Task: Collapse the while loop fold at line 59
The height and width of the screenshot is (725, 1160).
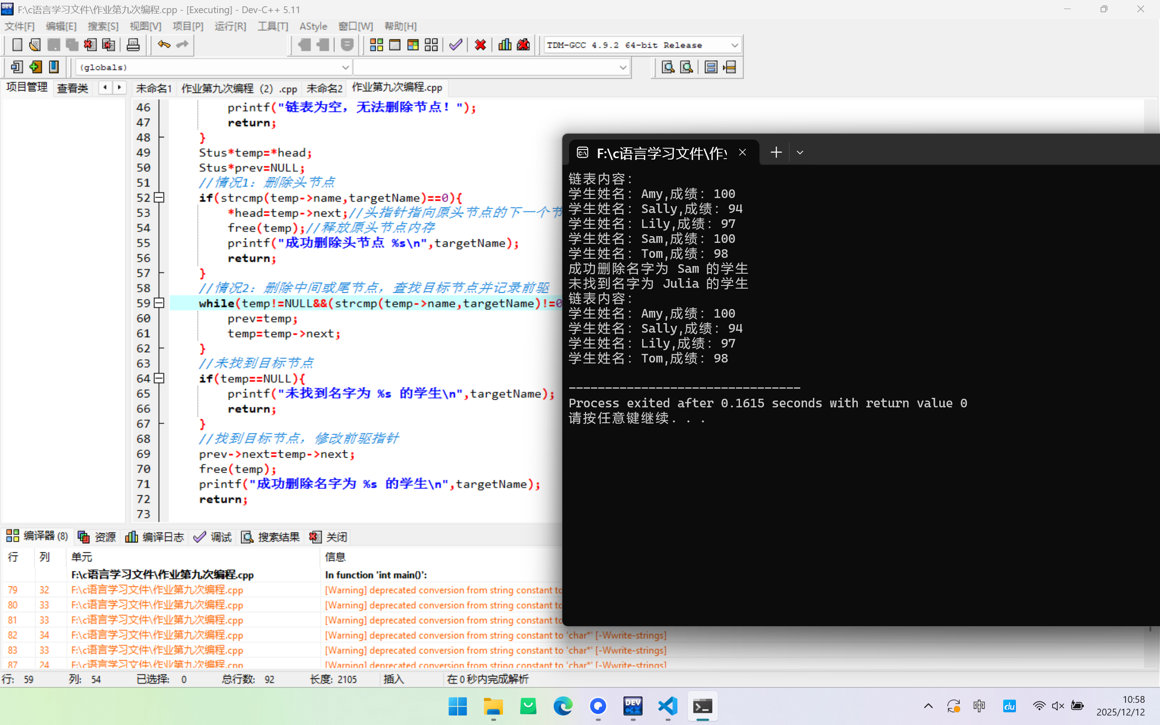Action: click(159, 303)
